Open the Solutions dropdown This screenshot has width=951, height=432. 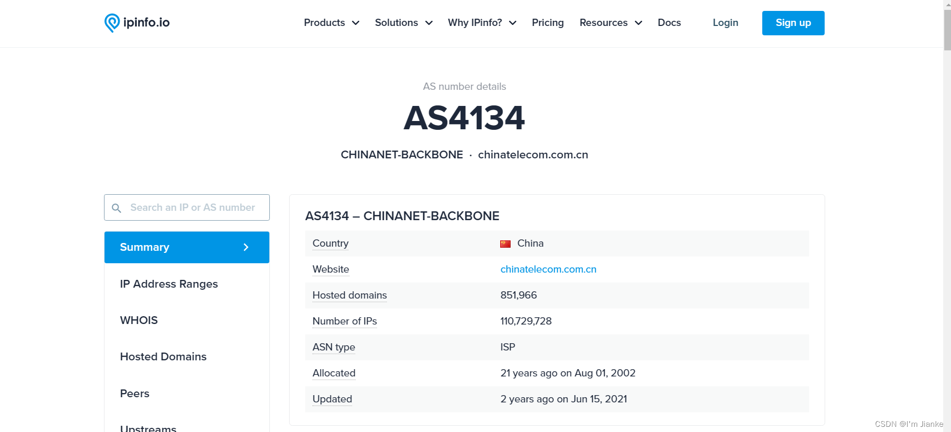(403, 23)
